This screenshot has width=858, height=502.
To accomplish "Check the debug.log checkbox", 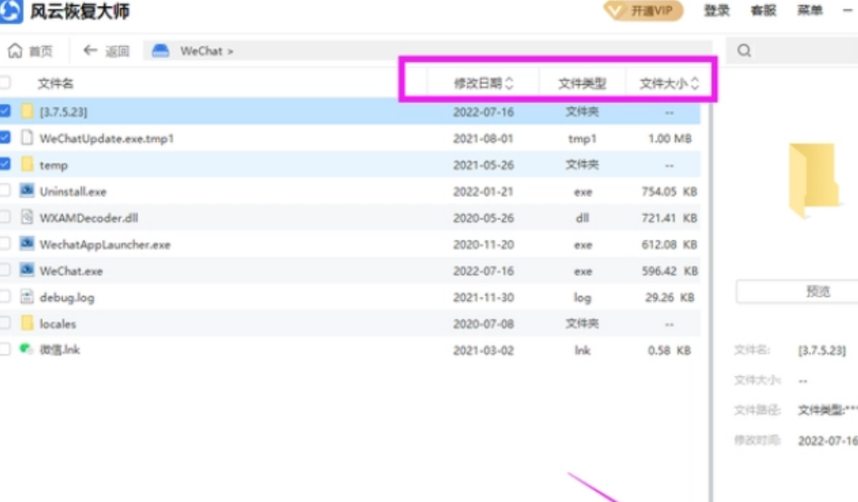I will [x=5, y=296].
